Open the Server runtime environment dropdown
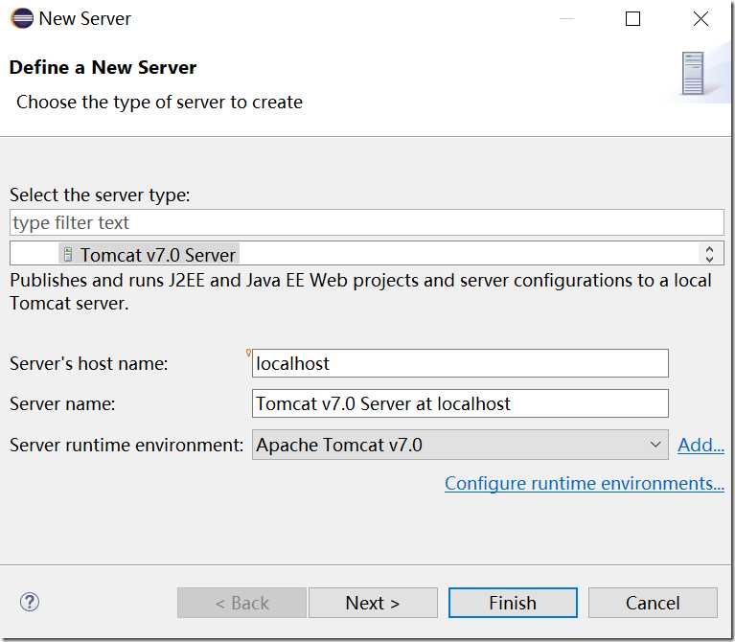Viewport: 735px width, 642px height. 460,445
